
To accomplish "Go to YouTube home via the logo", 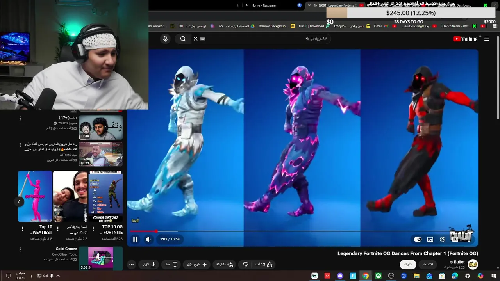I will (465, 39).
